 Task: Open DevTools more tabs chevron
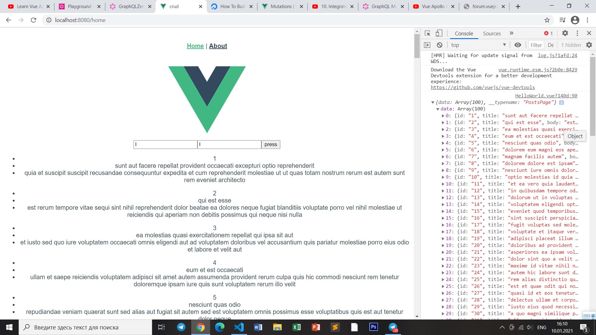pyautogui.click(x=512, y=33)
